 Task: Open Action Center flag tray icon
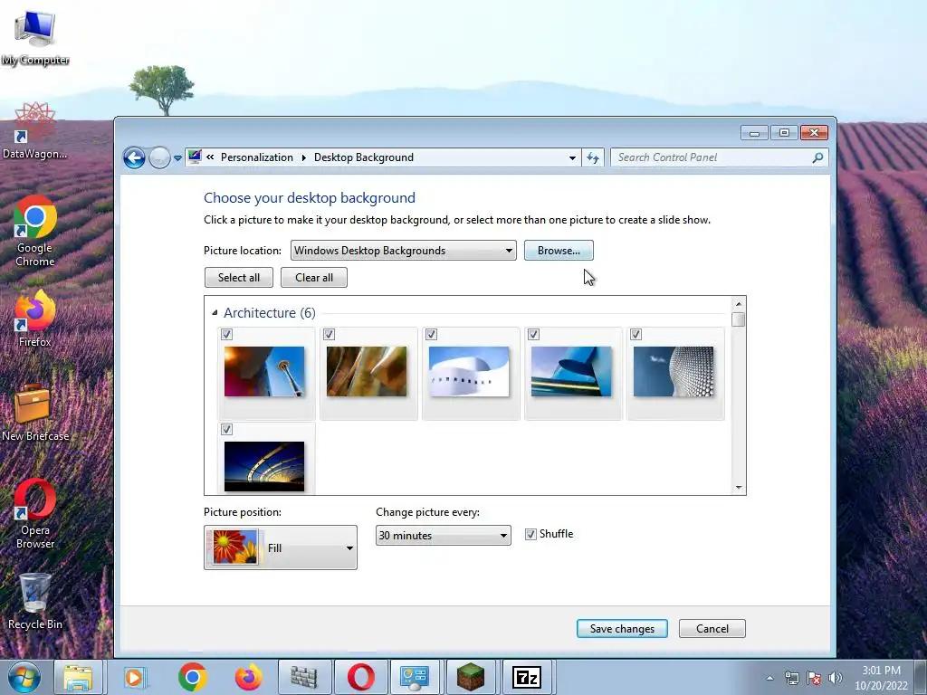(x=814, y=678)
